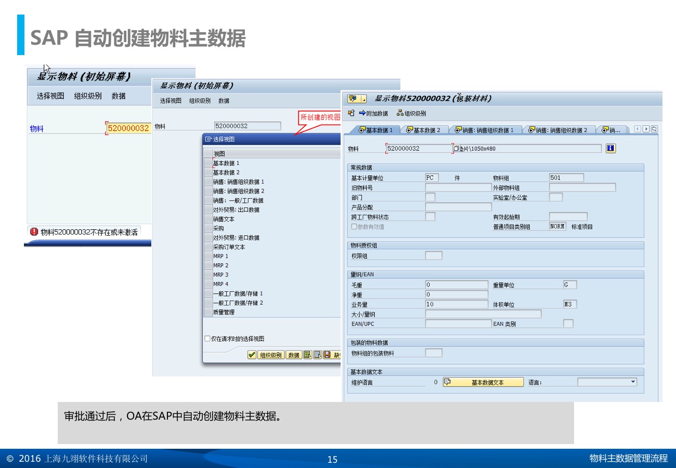The image size is (676, 468).
Task: Expand the dropdown arrow next to title icon
Action: (363, 98)
